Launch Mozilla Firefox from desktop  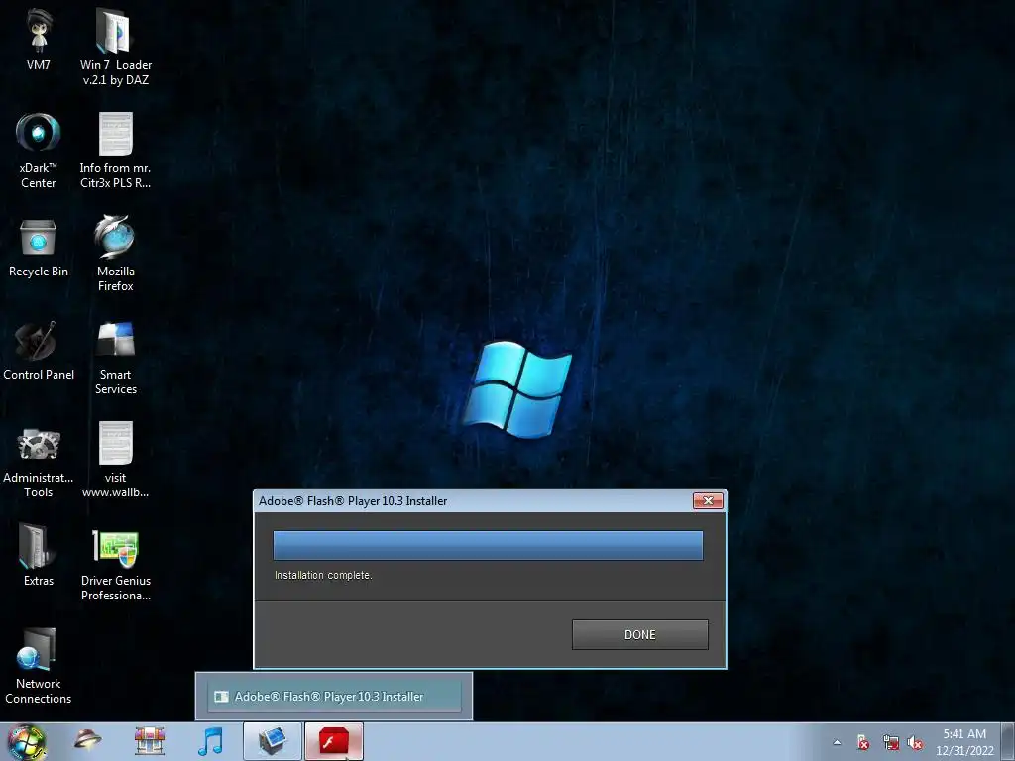(115, 253)
